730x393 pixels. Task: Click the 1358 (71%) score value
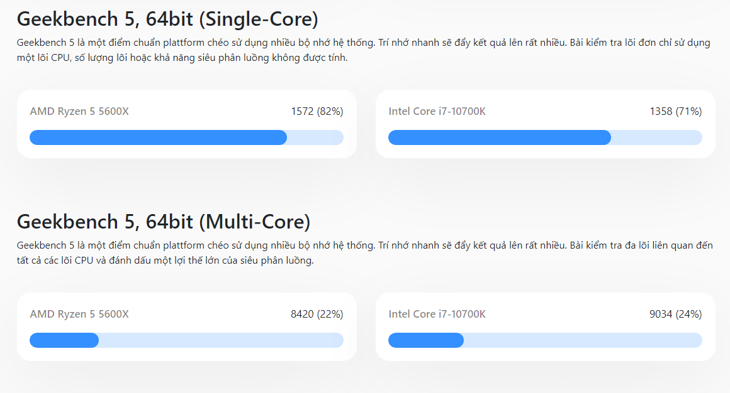coord(675,112)
